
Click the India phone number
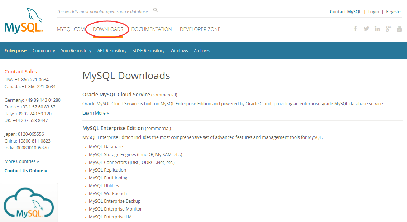pyautogui.click(x=33, y=148)
